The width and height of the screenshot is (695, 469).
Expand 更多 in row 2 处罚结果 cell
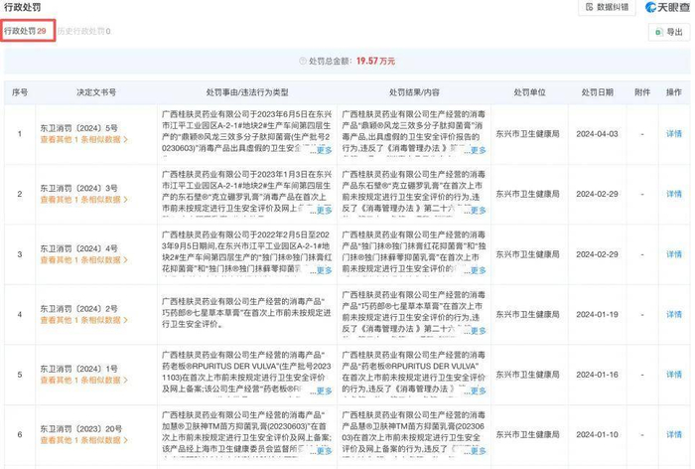coord(479,210)
